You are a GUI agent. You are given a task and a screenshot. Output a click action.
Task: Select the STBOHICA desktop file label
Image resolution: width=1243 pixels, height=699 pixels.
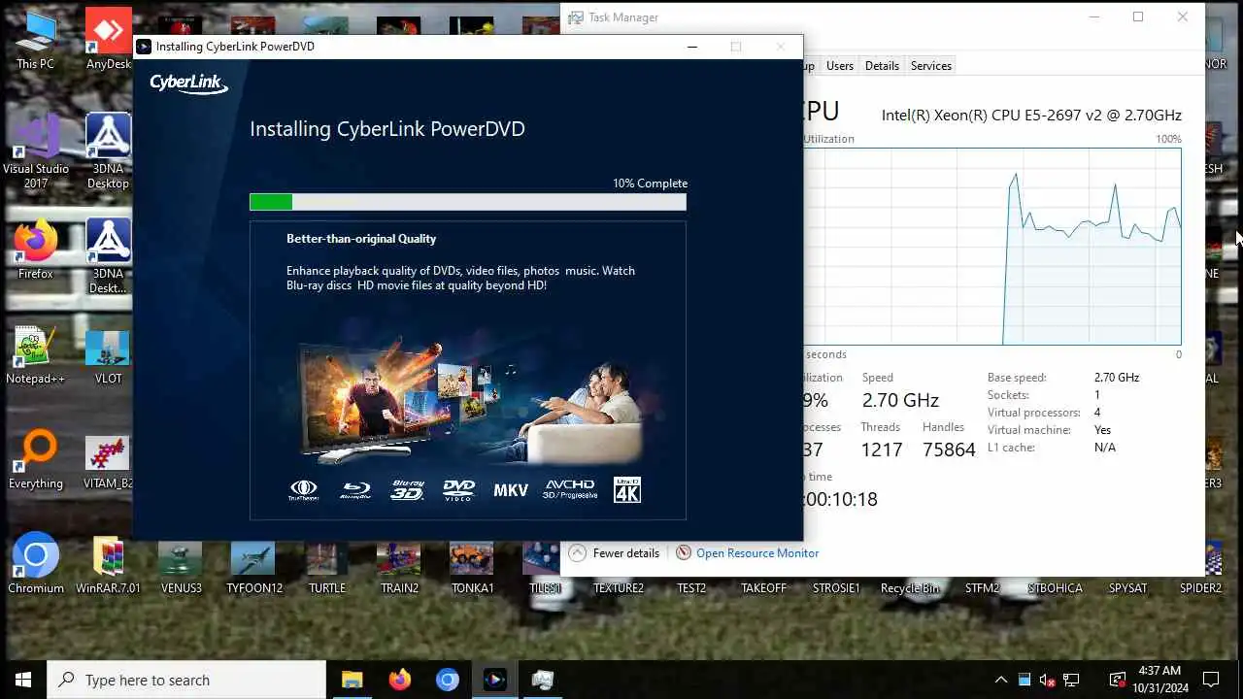click(1055, 588)
